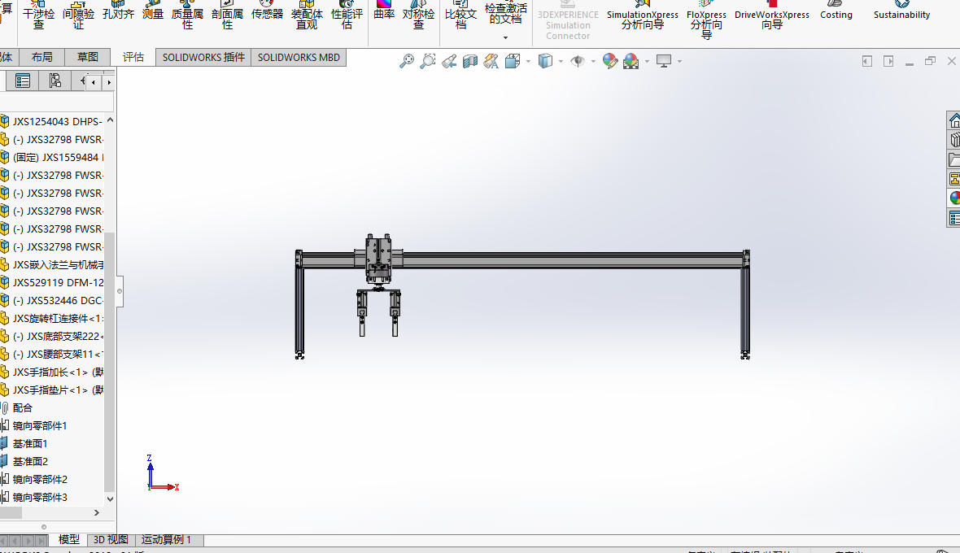The image size is (960, 553).
Task: Open Section Properties (剖面属性)
Action: click(x=227, y=16)
